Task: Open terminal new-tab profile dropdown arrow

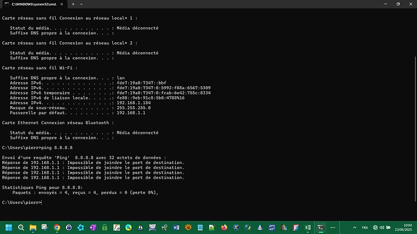Action: point(82,4)
